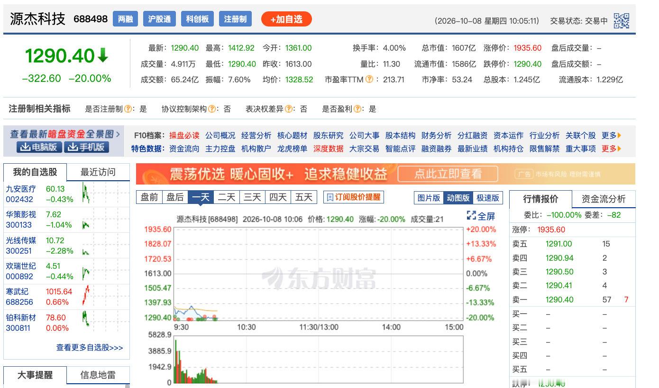Screen dimensions: 659x388
Task: Open the 龙虎榜单 link
Action: (293, 149)
